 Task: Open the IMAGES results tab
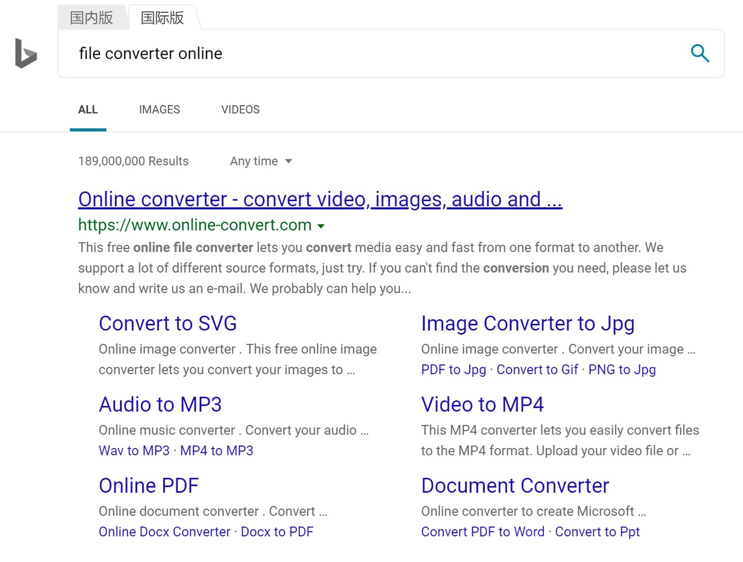tap(159, 109)
